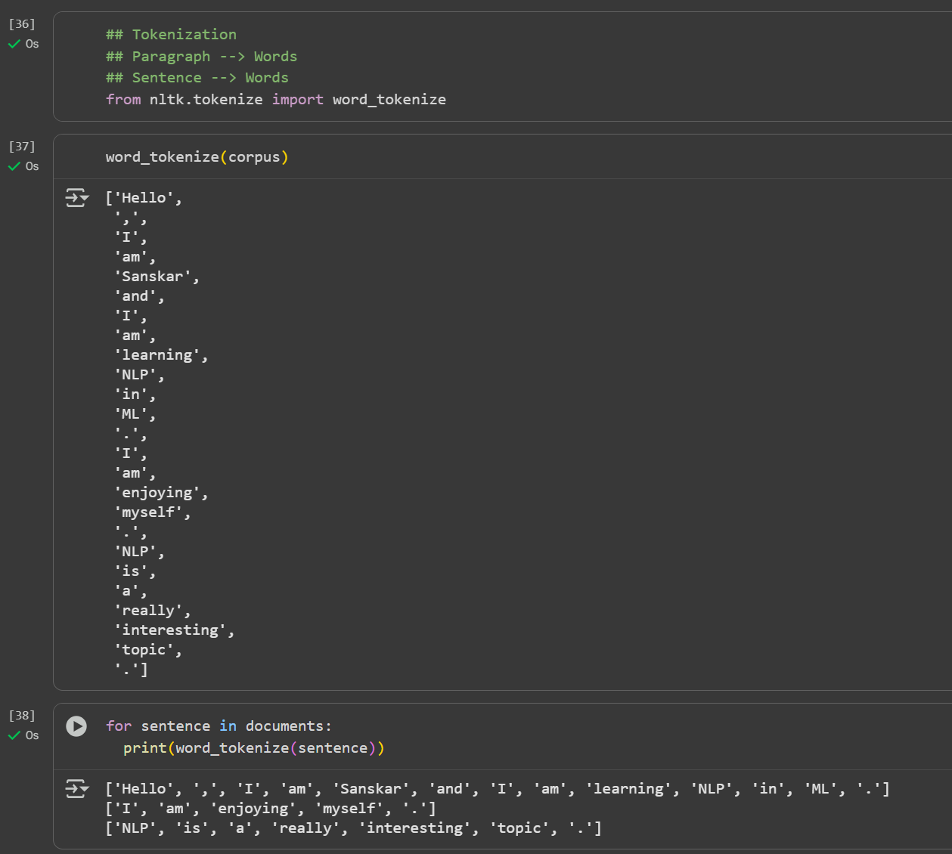Viewport: 952px width, 854px height.
Task: Click green checkmark beside cell 37
Action: click(14, 167)
